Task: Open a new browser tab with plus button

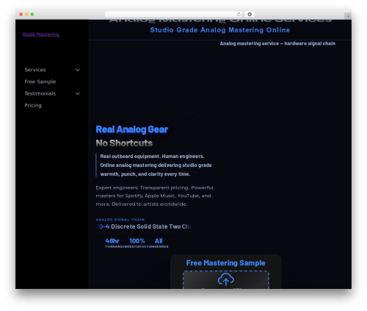Action: click(x=348, y=16)
